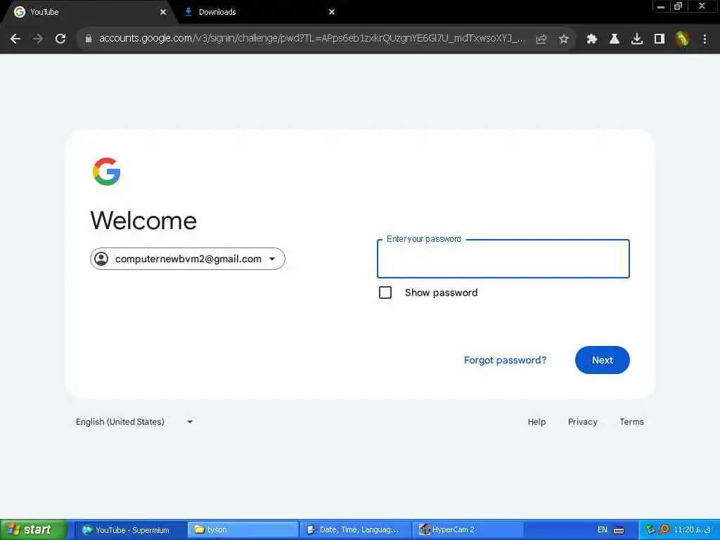
Task: Restore down the browser window
Action: point(679,6)
